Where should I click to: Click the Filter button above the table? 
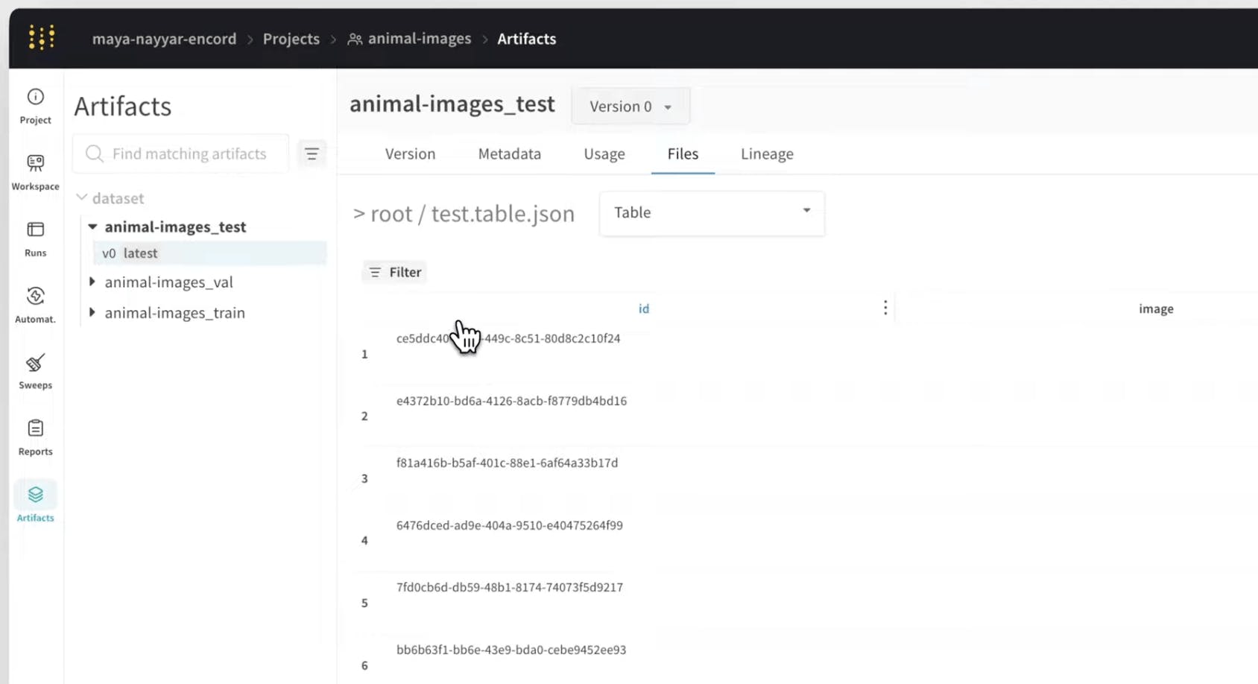click(x=394, y=271)
